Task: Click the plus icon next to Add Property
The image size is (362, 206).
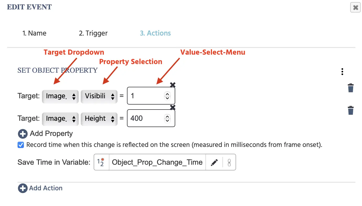Action: click(23, 134)
